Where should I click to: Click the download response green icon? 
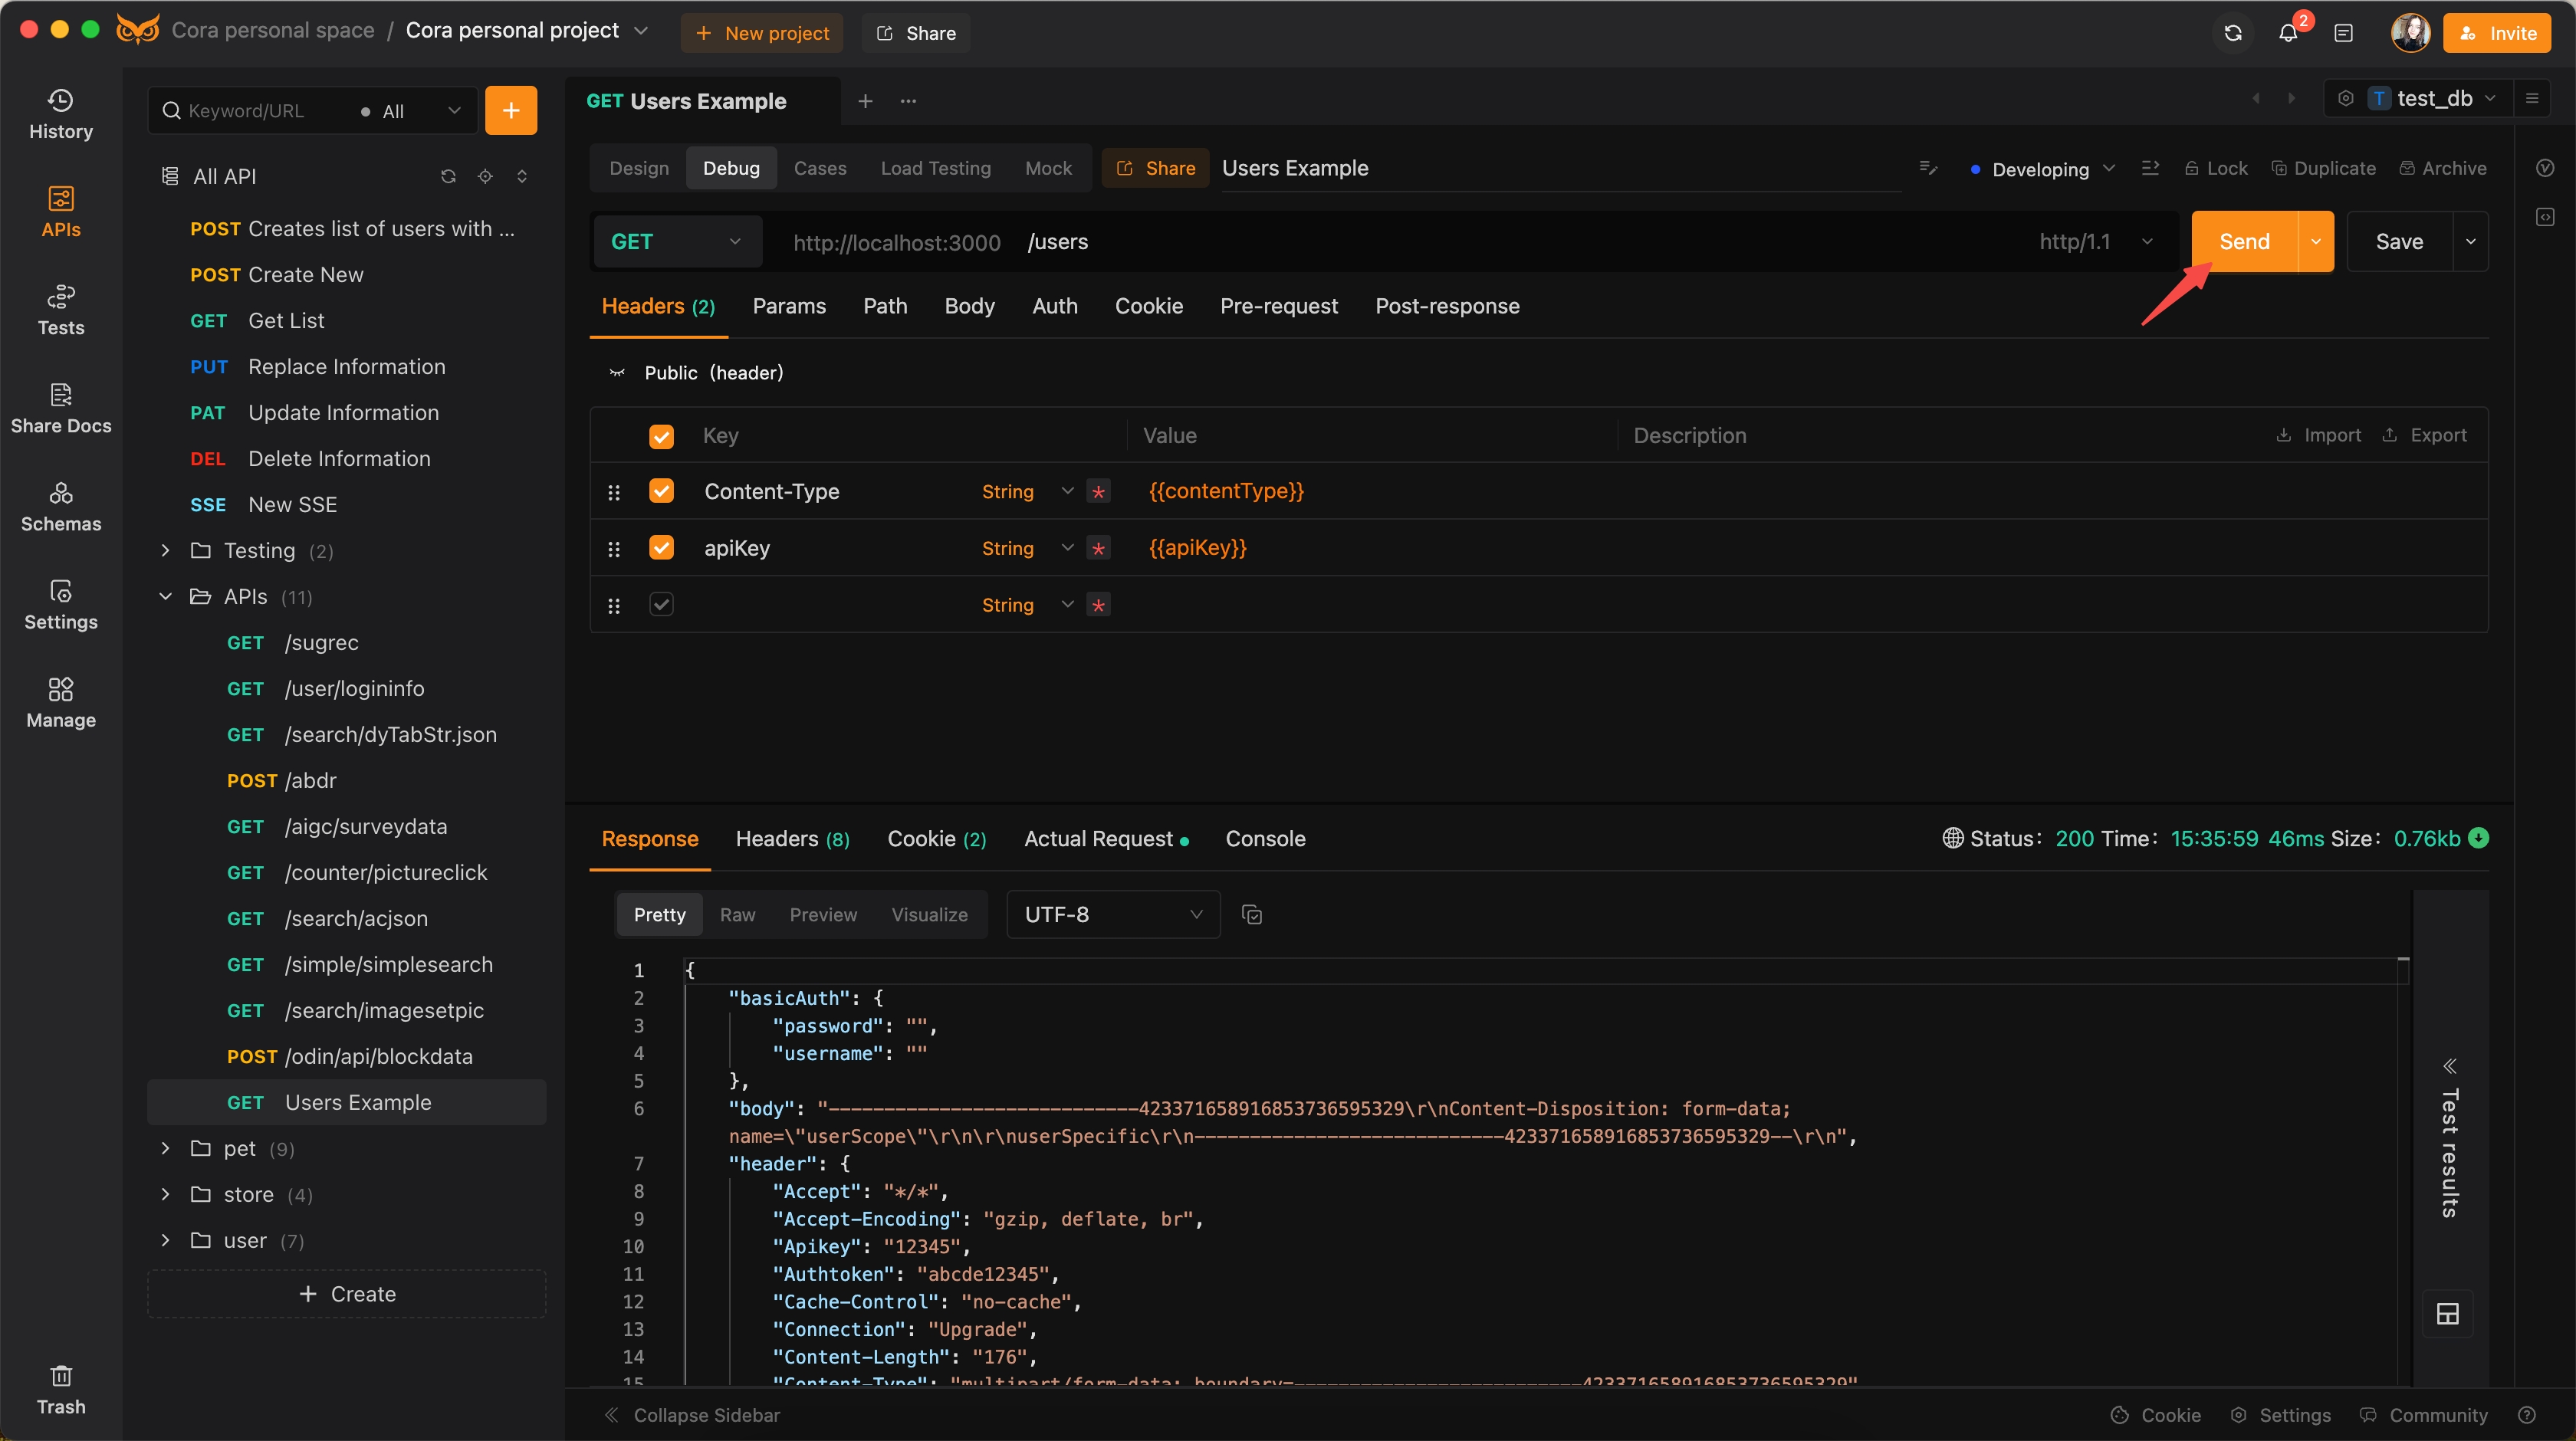(x=2479, y=838)
